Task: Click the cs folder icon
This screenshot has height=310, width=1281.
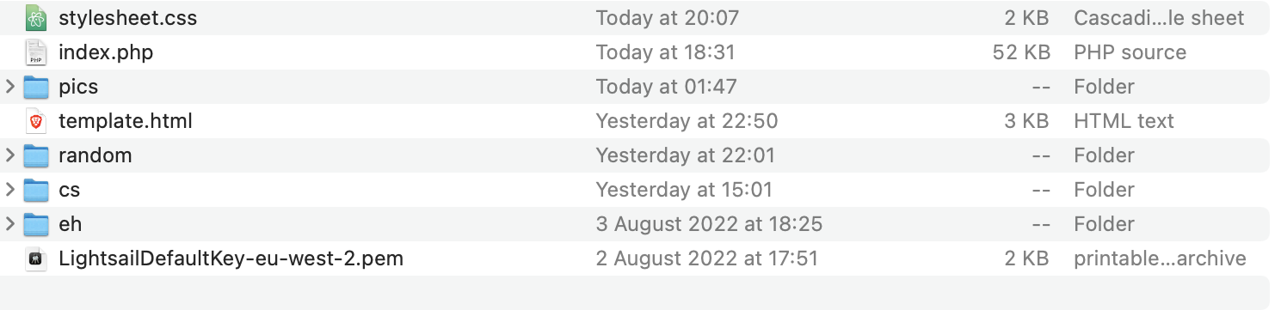Action: click(35, 190)
